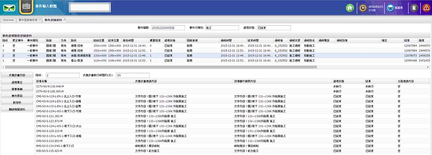This screenshot has width=432, height=155.
Task: Click the gray door logout icon
Action: pyautogui.click(x=414, y=8)
